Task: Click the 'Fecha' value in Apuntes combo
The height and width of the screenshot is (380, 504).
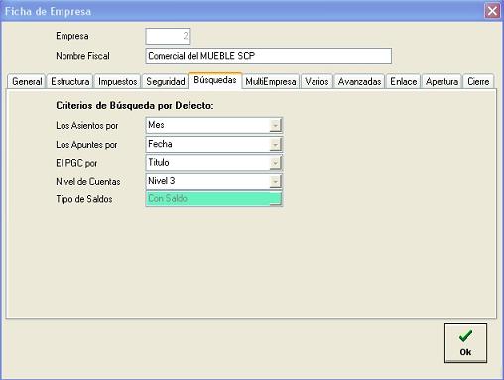Action: coord(160,144)
